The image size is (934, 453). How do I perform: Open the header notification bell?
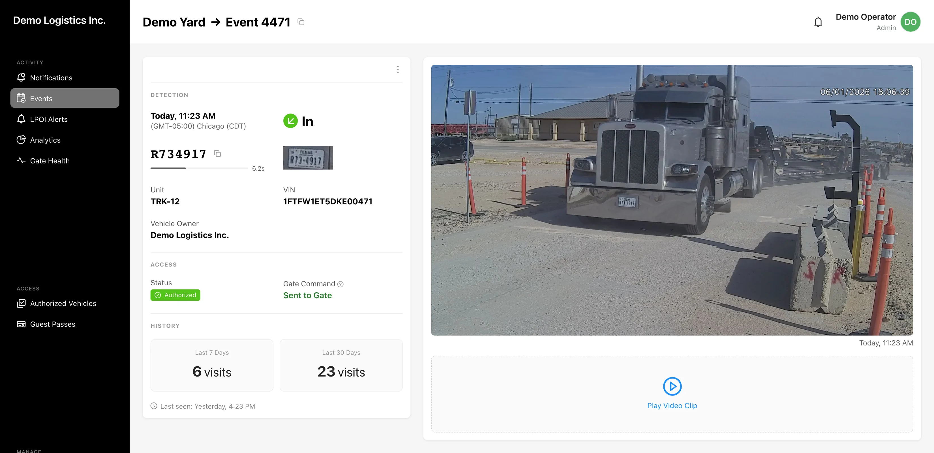tap(818, 22)
